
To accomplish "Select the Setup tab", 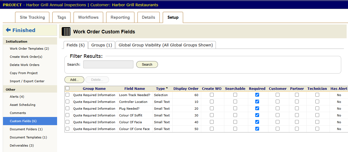I will (x=173, y=17).
